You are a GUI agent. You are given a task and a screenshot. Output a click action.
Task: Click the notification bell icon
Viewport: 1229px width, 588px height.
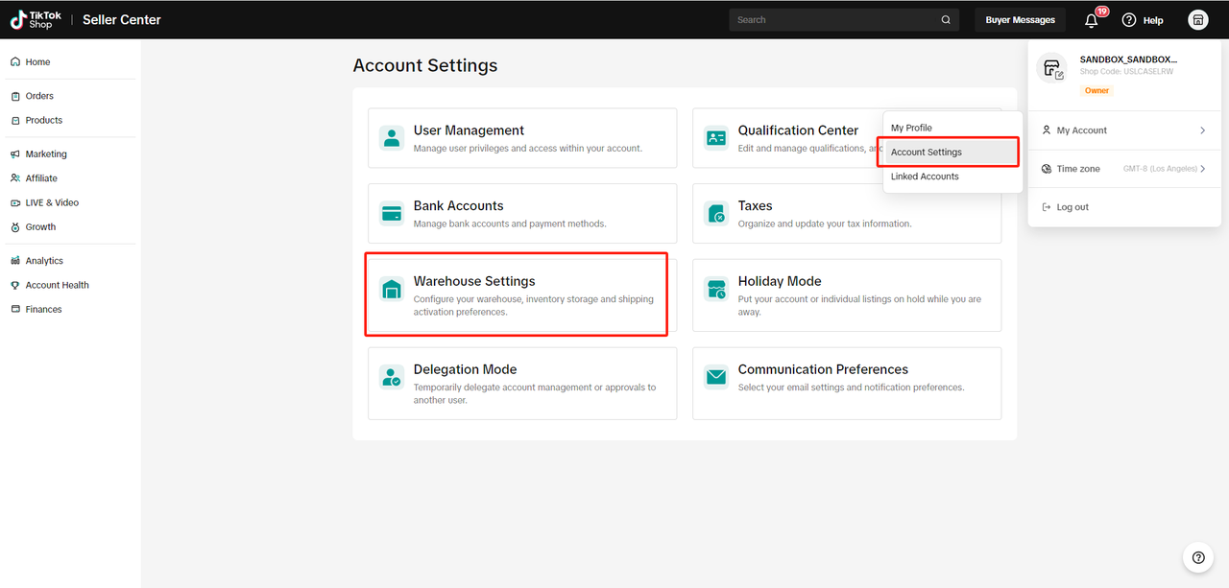1092,20
